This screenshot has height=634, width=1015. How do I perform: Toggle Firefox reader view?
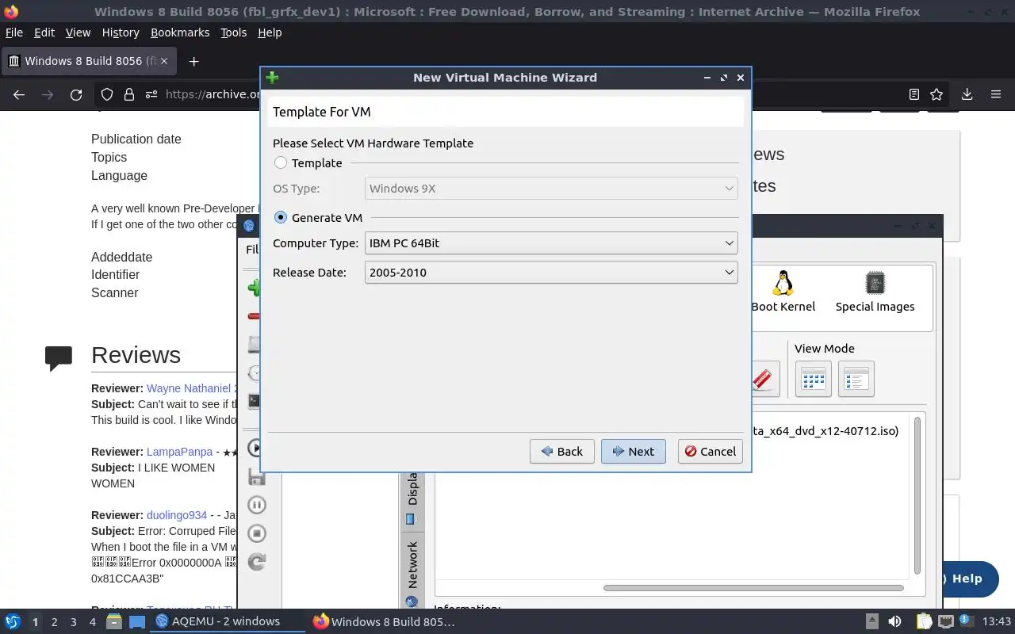914,94
